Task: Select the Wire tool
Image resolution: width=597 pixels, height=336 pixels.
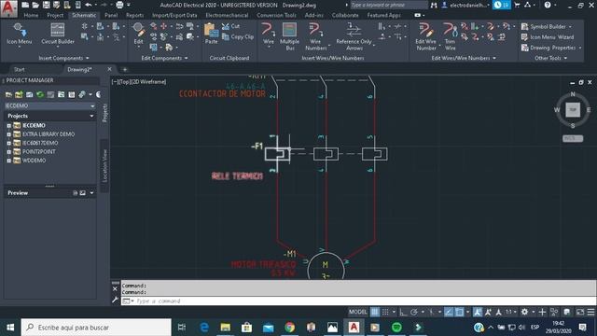Action: tap(268, 35)
